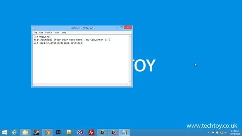The image size is (242, 136).
Task: Click the Notepad icon in the title bar
Action: (x=34, y=28)
